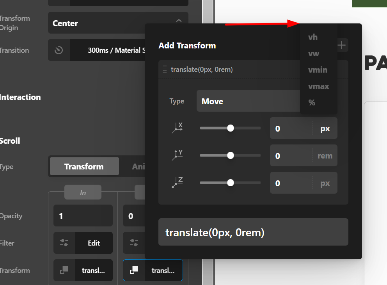The height and width of the screenshot is (285, 387).
Task: Click the Y axis slider handle
Action: tap(231, 156)
